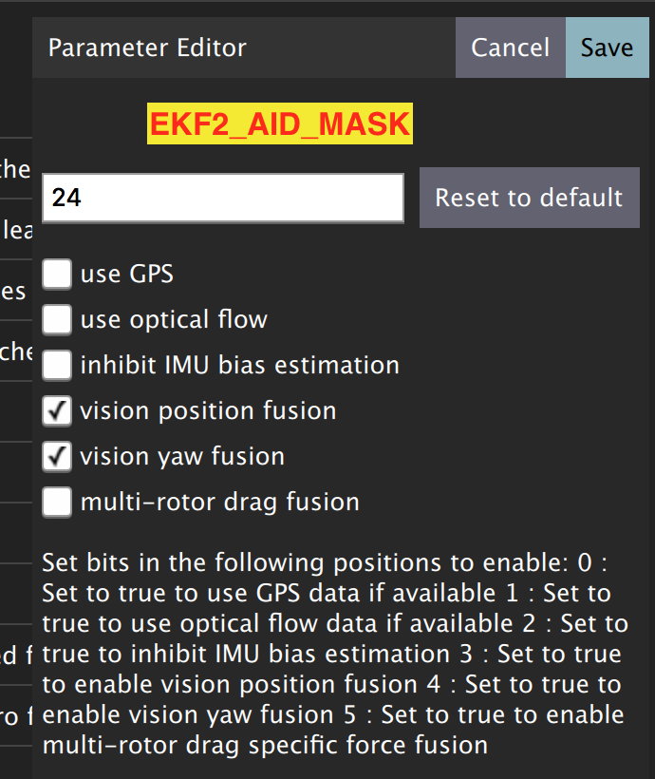This screenshot has width=655, height=779.
Task: Enable the use GPS checkbox
Action: (x=57, y=274)
